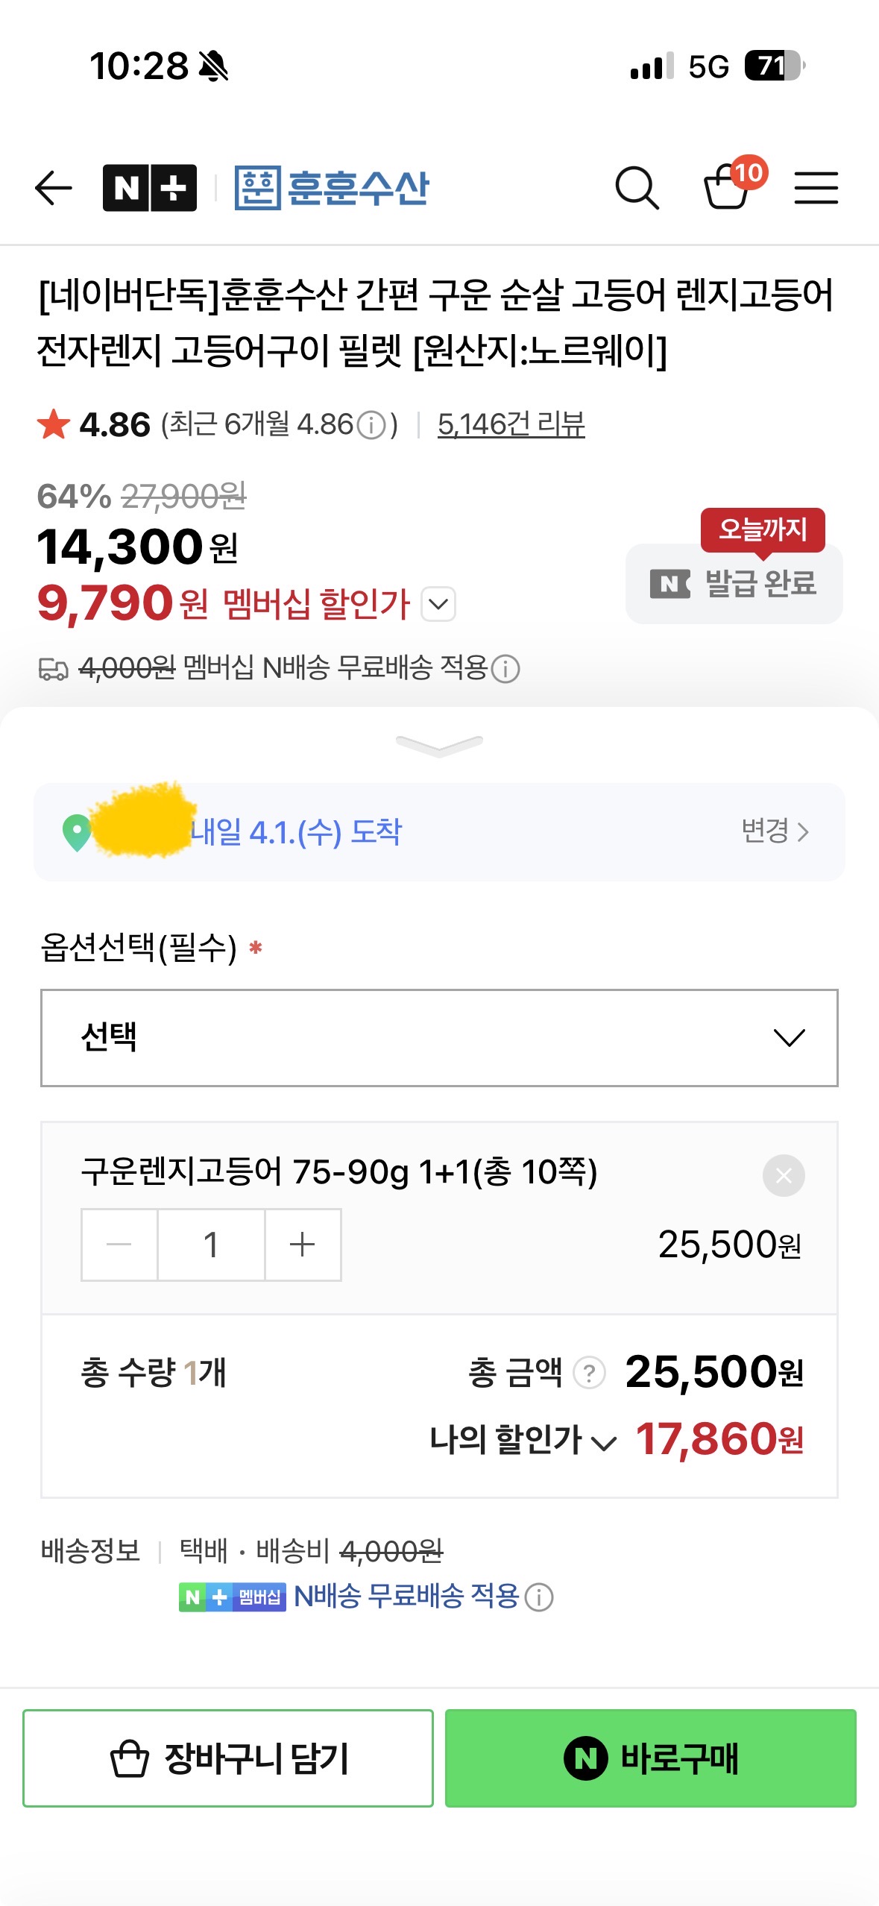
Task: Open the Naver Plus N+ logo
Action: [149, 187]
